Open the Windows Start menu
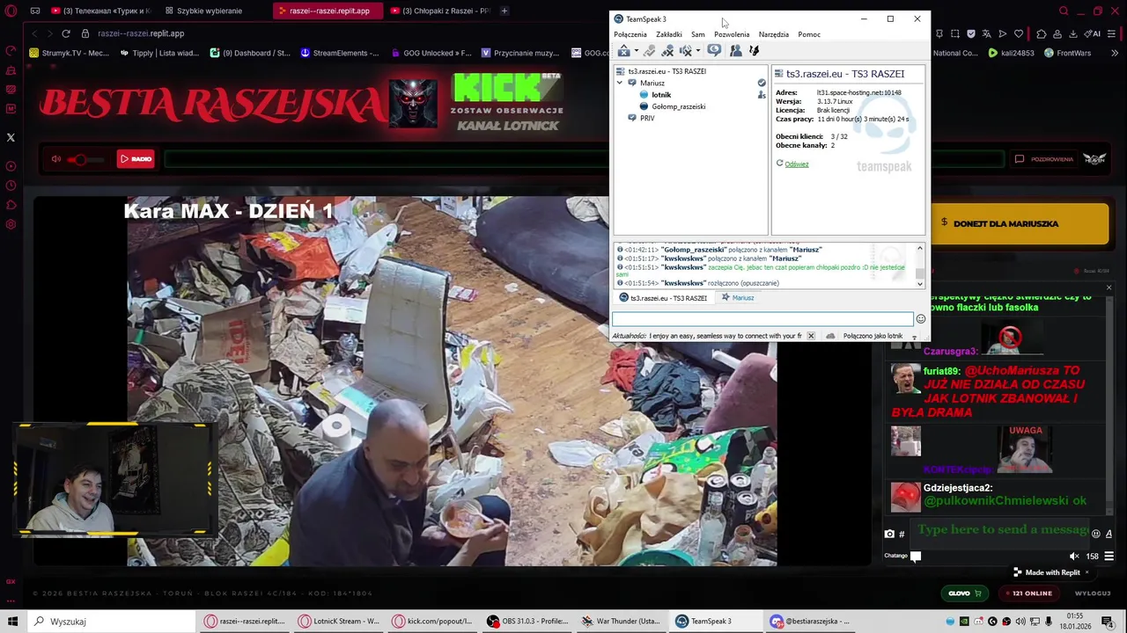 [x=13, y=622]
